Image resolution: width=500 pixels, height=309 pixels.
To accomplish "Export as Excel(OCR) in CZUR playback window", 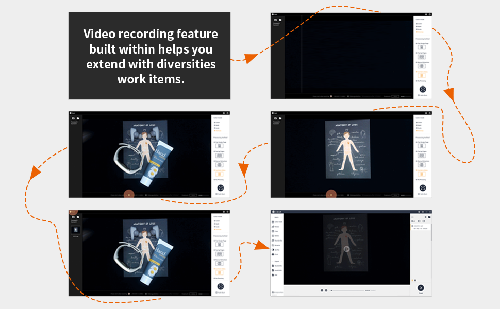I will [x=277, y=270].
